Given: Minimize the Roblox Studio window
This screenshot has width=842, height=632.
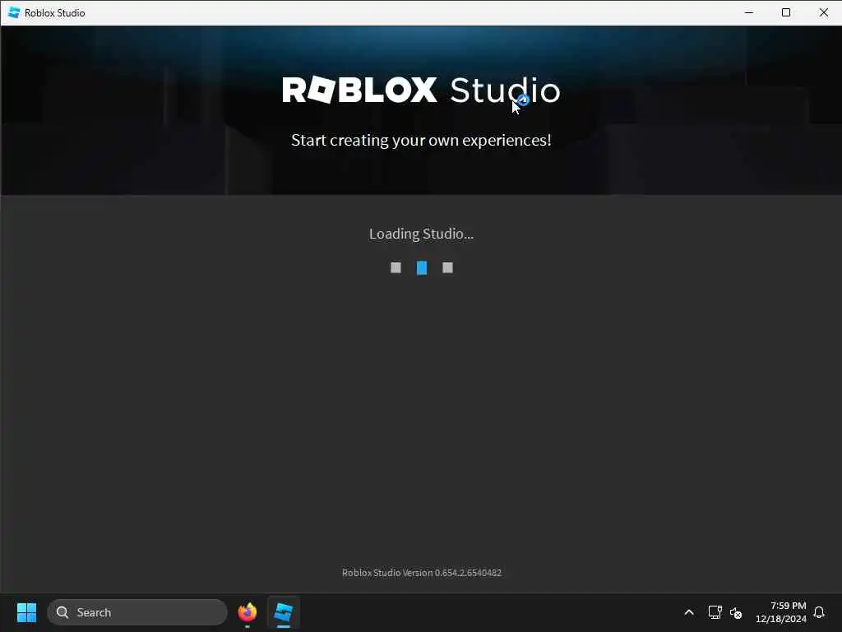Looking at the screenshot, I should [749, 12].
